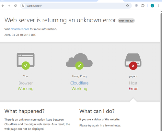This screenshot has width=162, height=131.
Task: Click the Error code 520 badge
Action: (x=126, y=21)
